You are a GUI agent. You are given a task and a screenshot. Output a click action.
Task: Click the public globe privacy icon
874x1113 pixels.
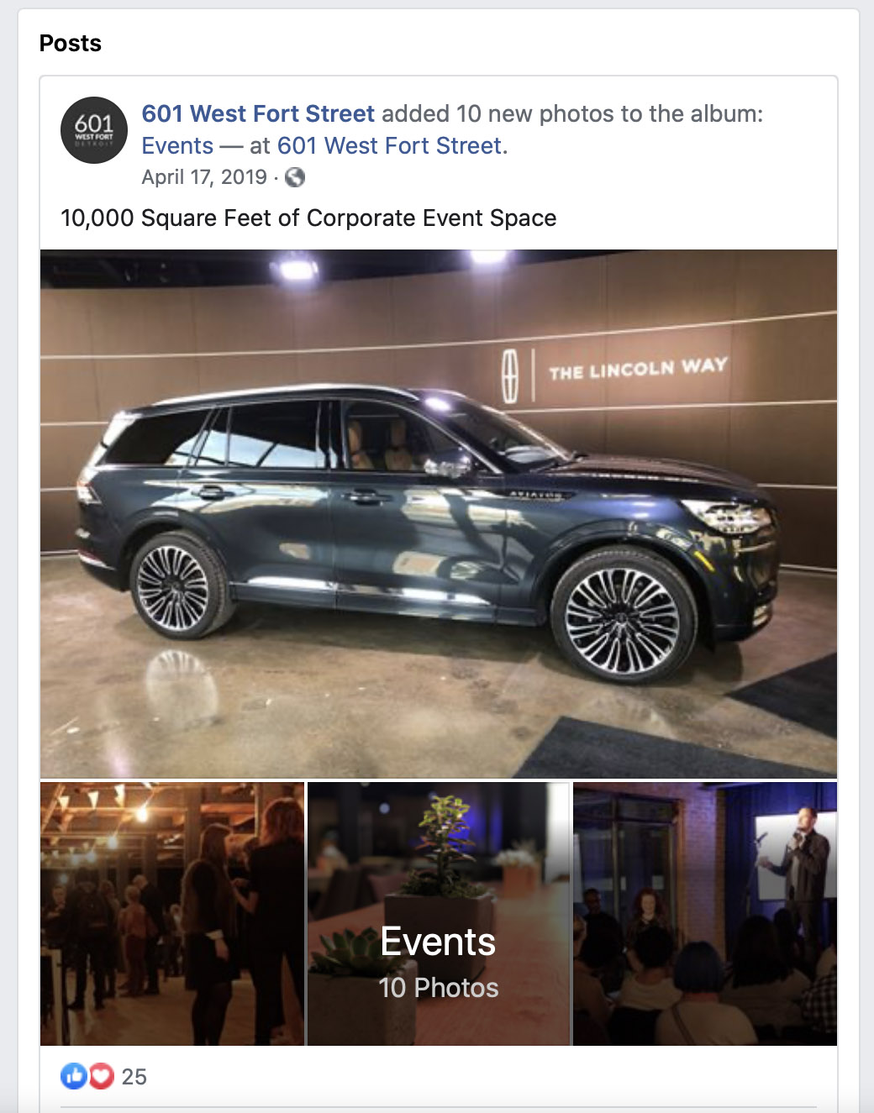click(295, 177)
